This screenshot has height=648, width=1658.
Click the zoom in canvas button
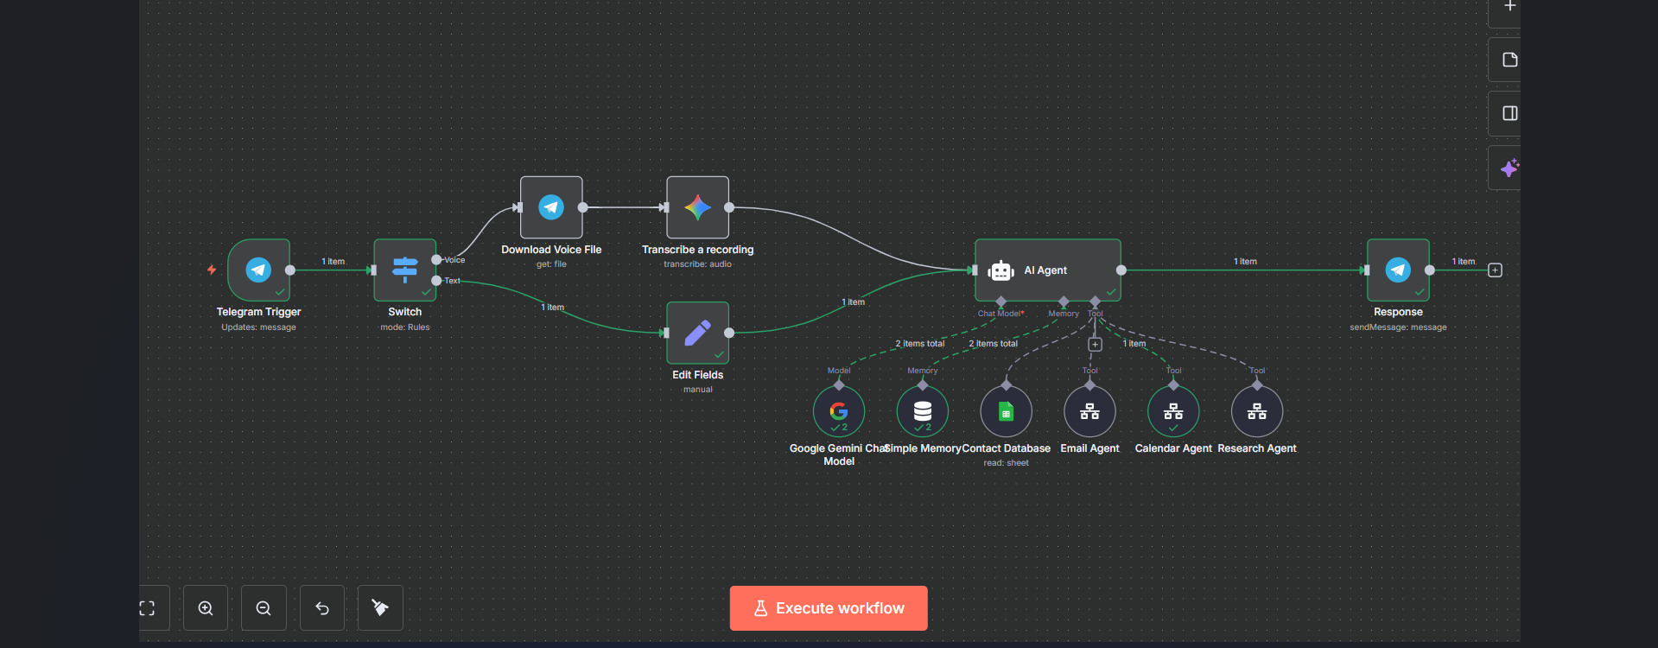pos(206,608)
